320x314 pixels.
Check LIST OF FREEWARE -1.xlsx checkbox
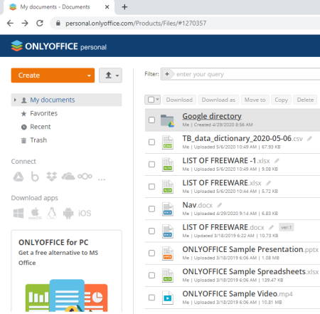(151, 164)
